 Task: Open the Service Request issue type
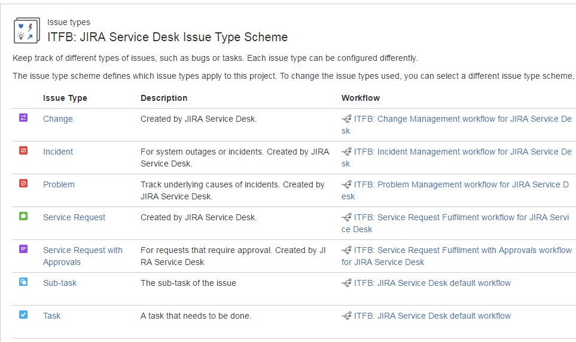point(74,217)
